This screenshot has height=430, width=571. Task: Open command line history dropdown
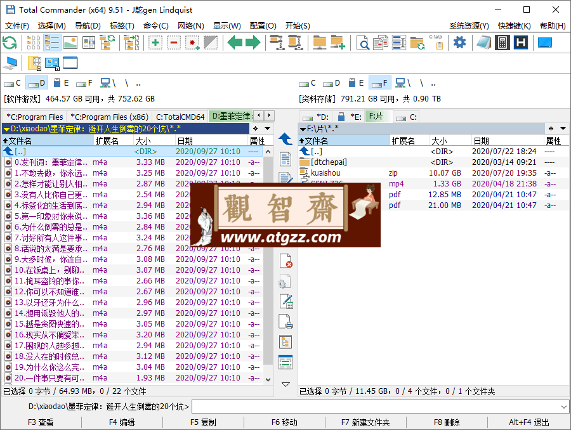[564, 407]
